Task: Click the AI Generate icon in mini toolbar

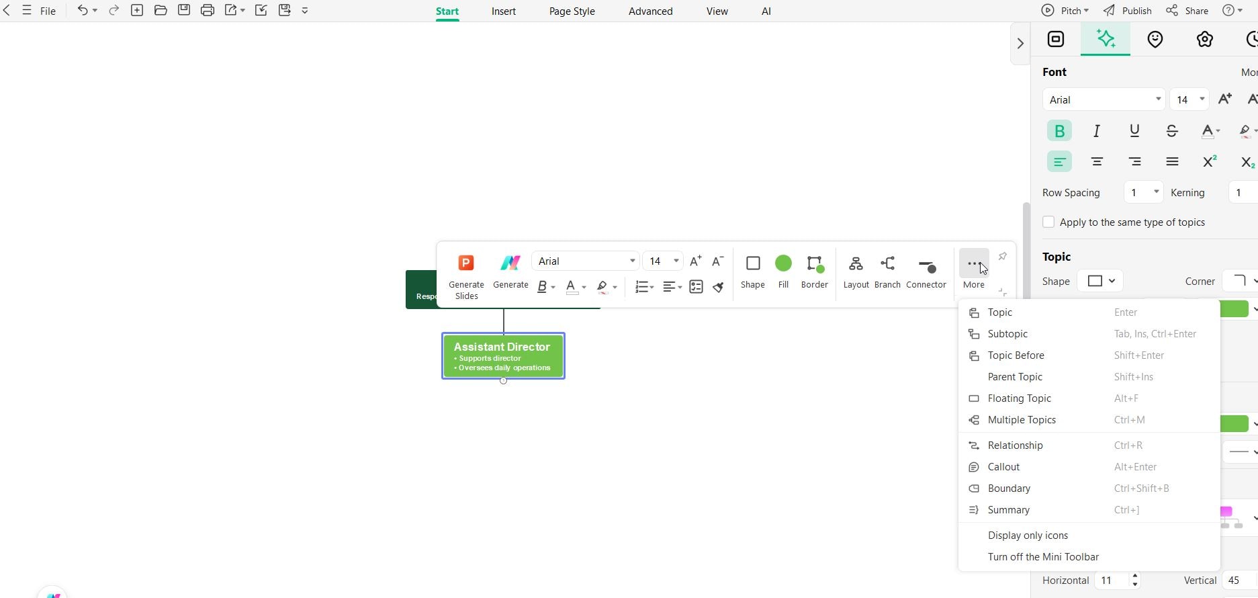Action: click(x=510, y=263)
